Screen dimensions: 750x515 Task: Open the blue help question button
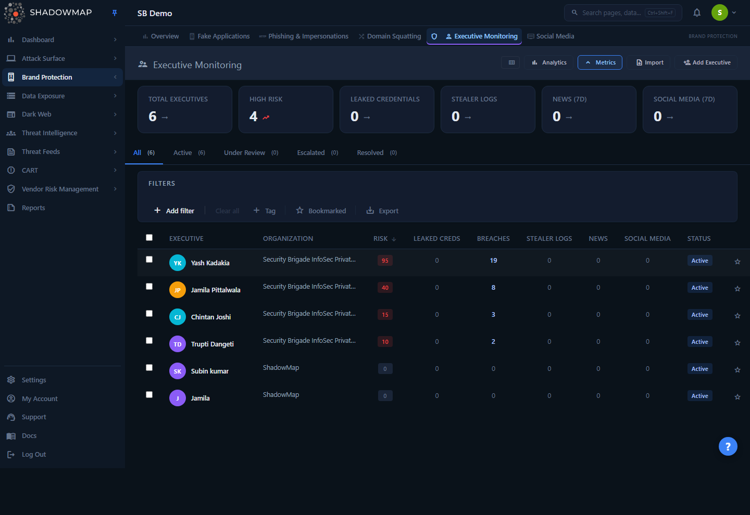[728, 446]
